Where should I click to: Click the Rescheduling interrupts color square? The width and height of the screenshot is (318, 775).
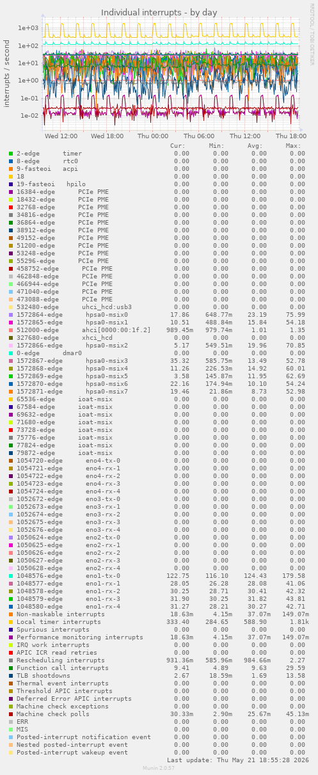(x=11, y=660)
